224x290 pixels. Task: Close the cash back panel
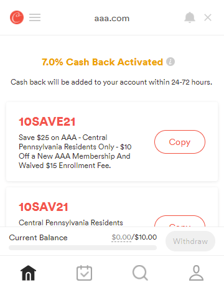(x=208, y=17)
